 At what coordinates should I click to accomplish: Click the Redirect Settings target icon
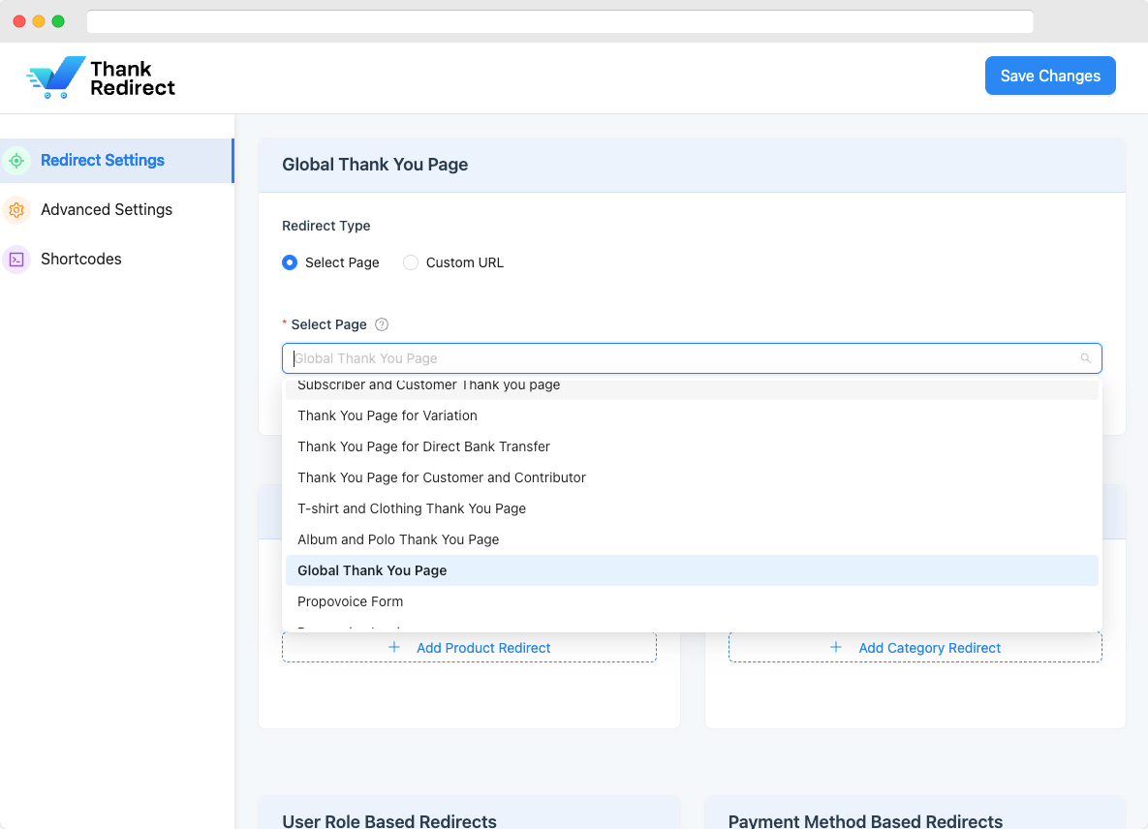point(16,161)
